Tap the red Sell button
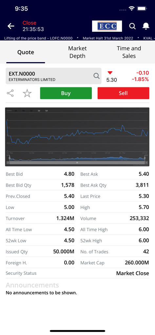The width and height of the screenshot is (155, 335). click(x=123, y=93)
